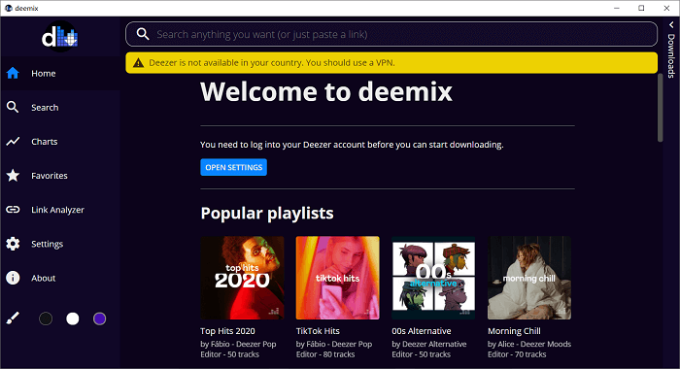Click the magnifier icon in search bar

tap(143, 34)
